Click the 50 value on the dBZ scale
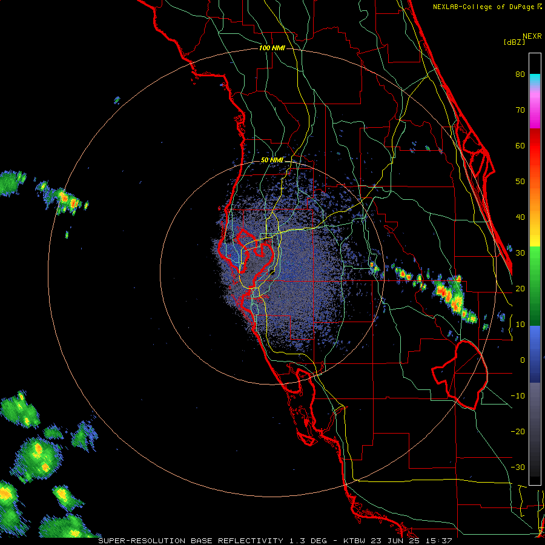 click(520, 182)
